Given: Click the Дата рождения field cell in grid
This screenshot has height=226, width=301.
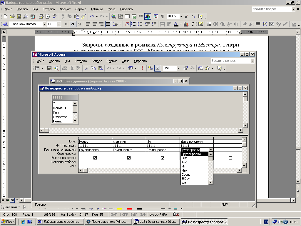Looking at the screenshot, I should 197,142.
